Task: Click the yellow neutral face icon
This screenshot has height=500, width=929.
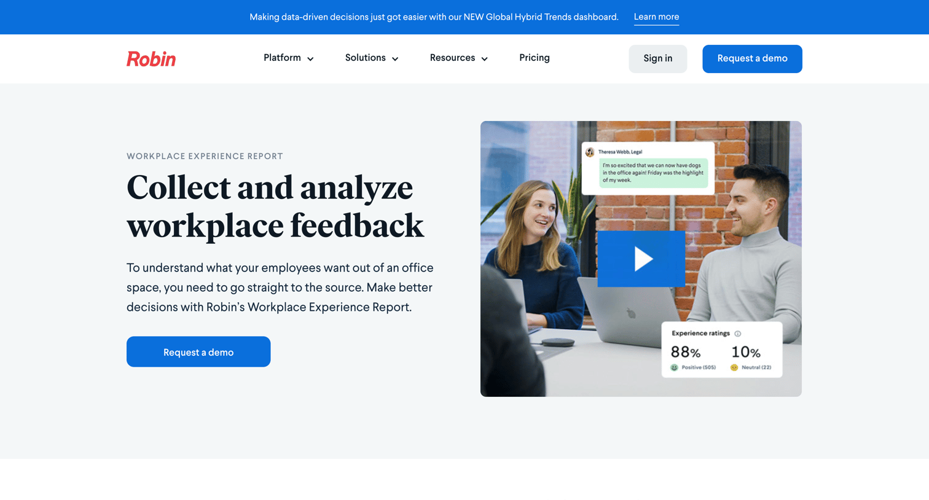Action: (x=734, y=367)
